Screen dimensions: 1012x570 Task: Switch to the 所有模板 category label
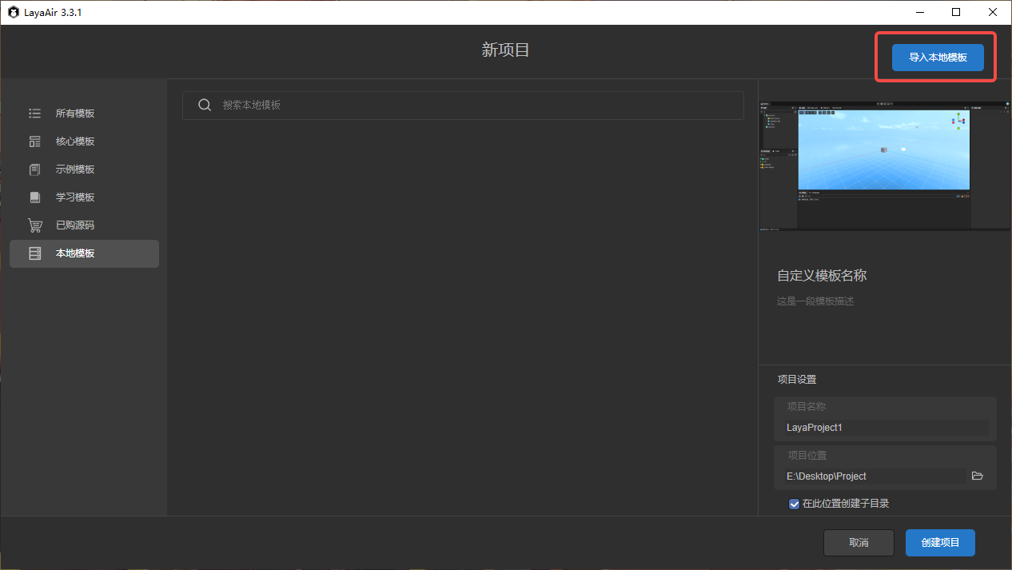(x=75, y=114)
